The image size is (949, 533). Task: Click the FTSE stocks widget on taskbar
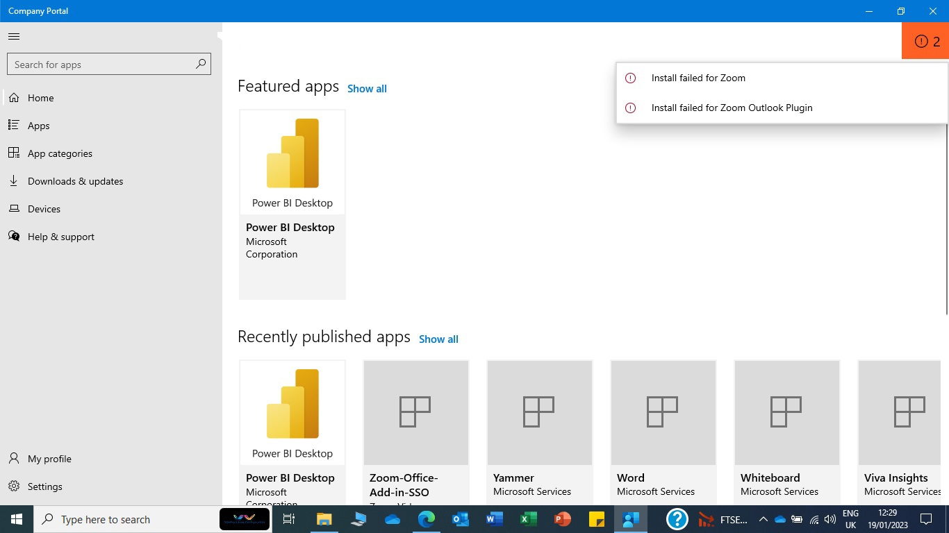click(x=724, y=519)
